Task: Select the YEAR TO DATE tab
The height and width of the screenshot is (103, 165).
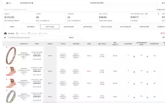Action: coord(144,27)
